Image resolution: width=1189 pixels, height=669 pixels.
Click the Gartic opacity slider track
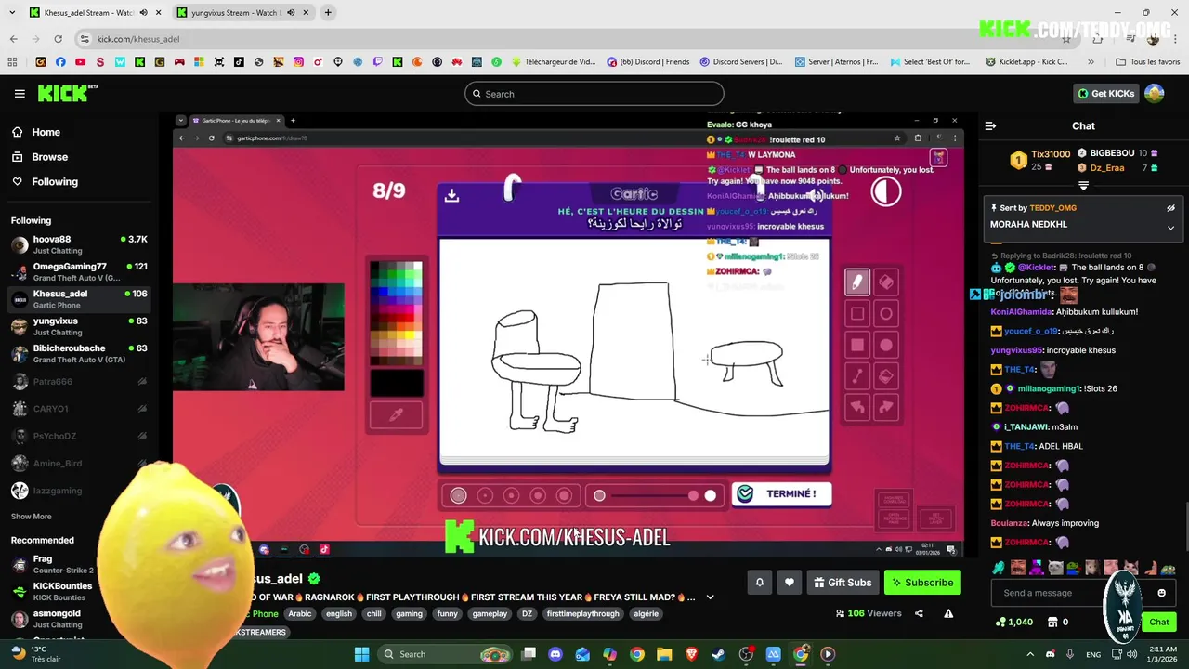(x=655, y=496)
